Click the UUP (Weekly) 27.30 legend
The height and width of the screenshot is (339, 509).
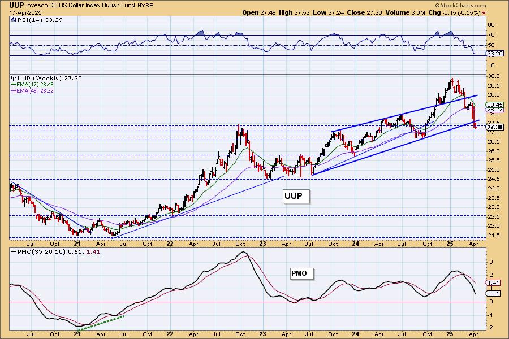(49, 78)
